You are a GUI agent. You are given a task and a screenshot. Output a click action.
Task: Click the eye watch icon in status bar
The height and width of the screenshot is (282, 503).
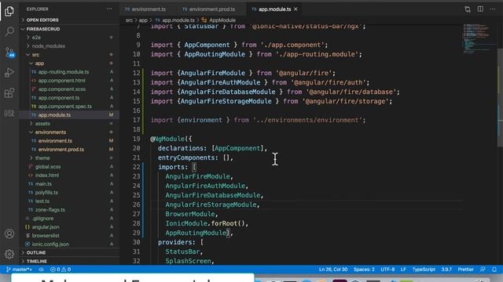(41, 269)
